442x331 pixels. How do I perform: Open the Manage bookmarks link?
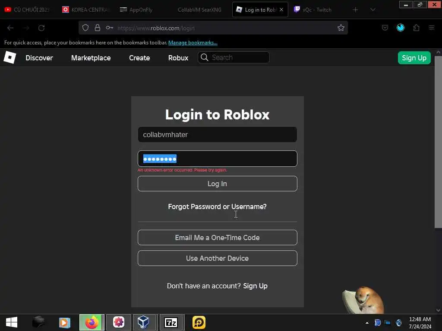point(193,43)
